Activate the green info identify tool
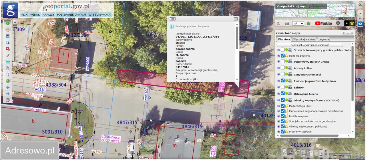366x160 pixels. point(8,23)
